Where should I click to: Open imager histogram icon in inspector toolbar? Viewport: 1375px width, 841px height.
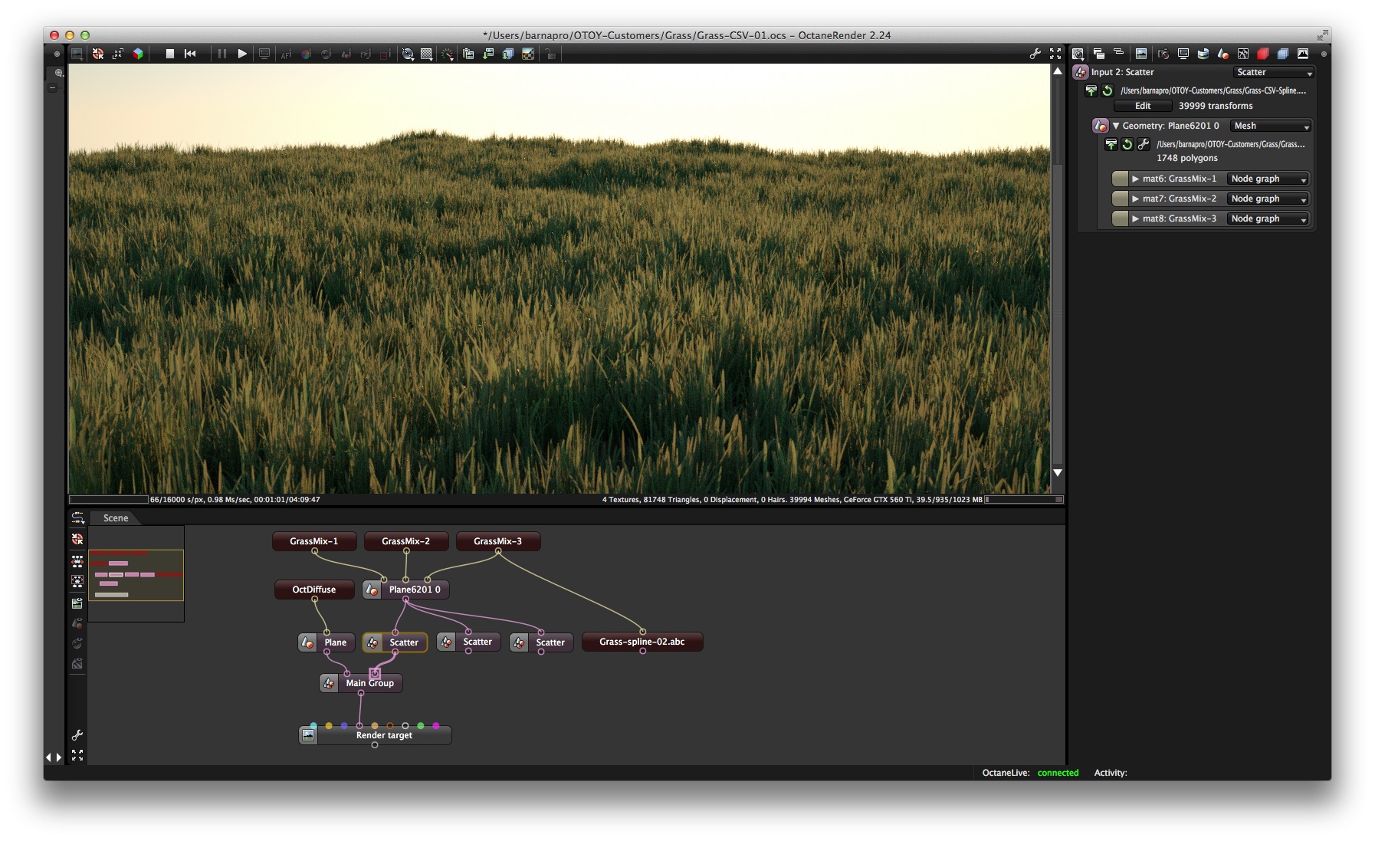click(1303, 54)
